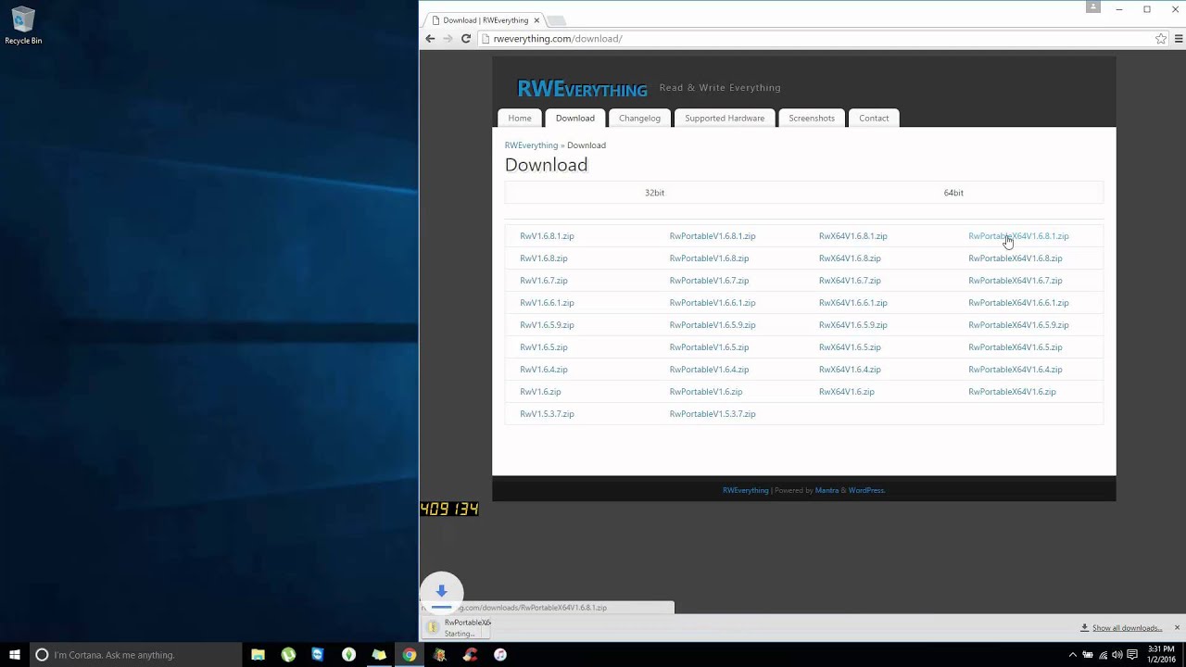Download RwV1.5.3.7.zip

point(547,414)
